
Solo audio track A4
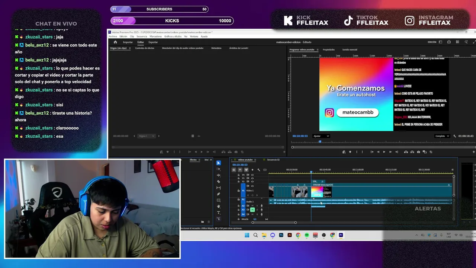pyautogui.click(x=257, y=214)
